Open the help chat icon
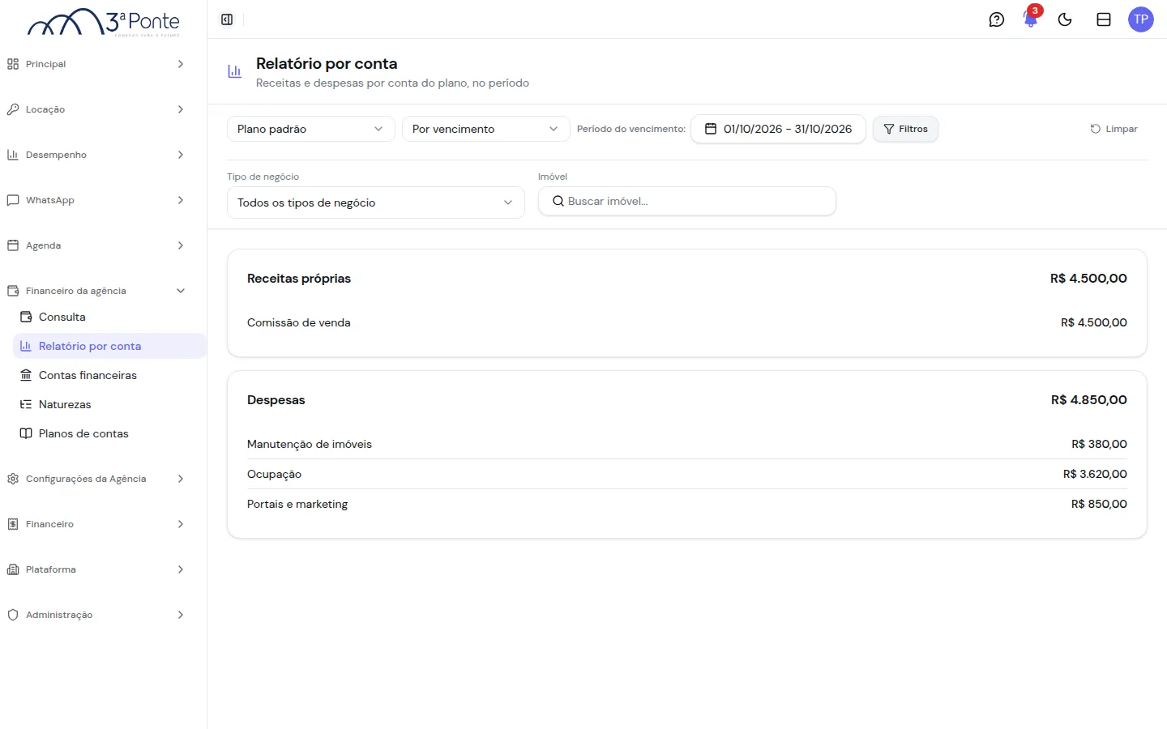Viewport: 1167px width, 729px height. tap(997, 19)
